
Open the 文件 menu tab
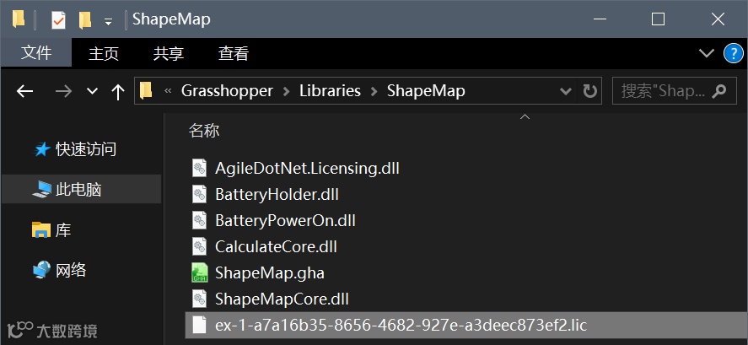coord(36,52)
